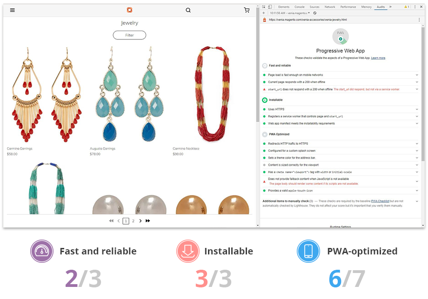Open the Learn more link
The width and height of the screenshot is (428, 299).
[378, 58]
